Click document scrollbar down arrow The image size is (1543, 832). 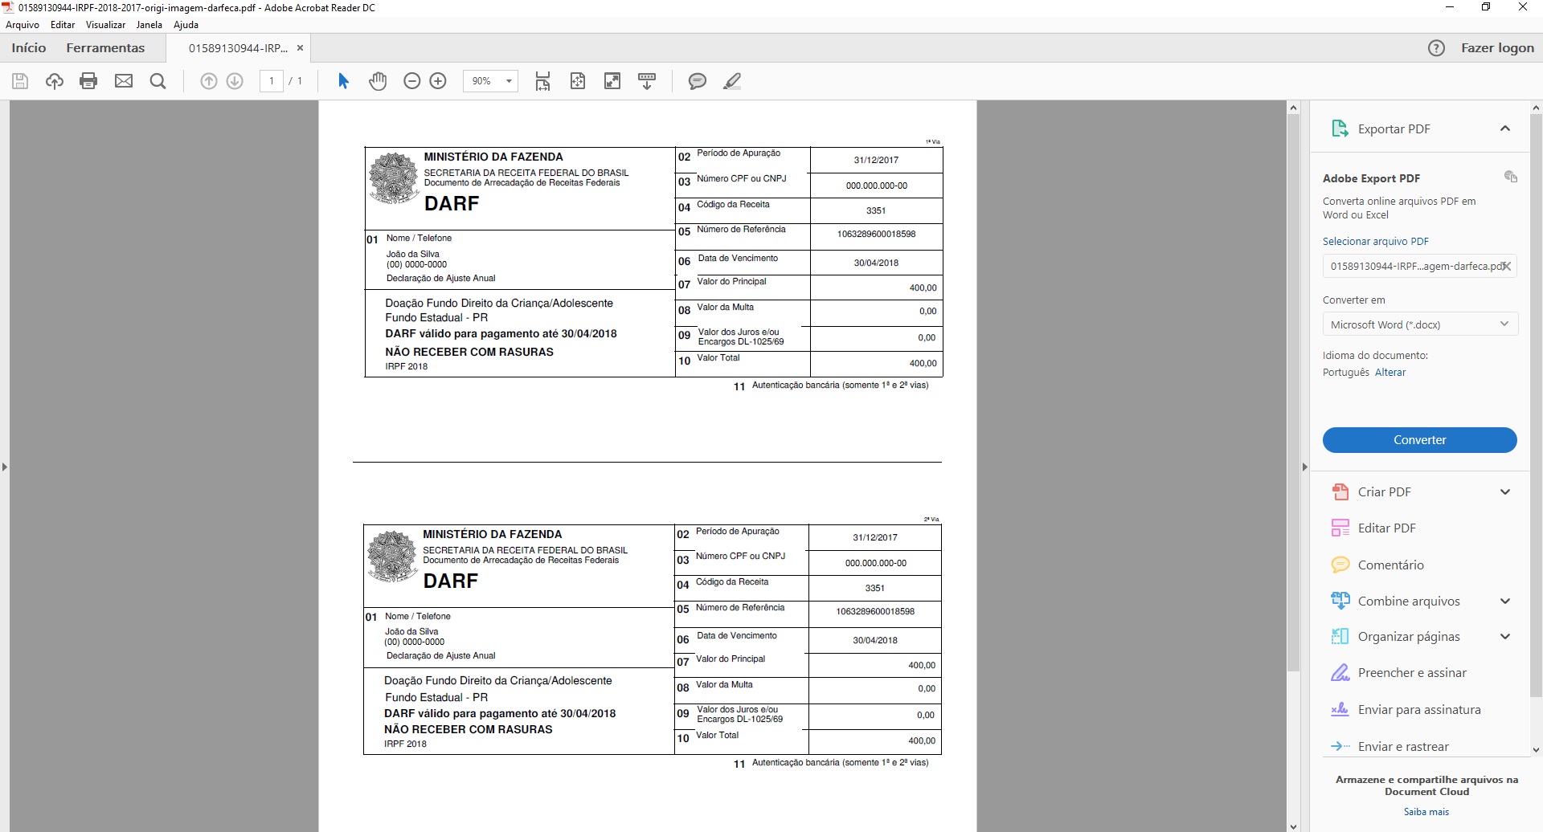(1293, 826)
